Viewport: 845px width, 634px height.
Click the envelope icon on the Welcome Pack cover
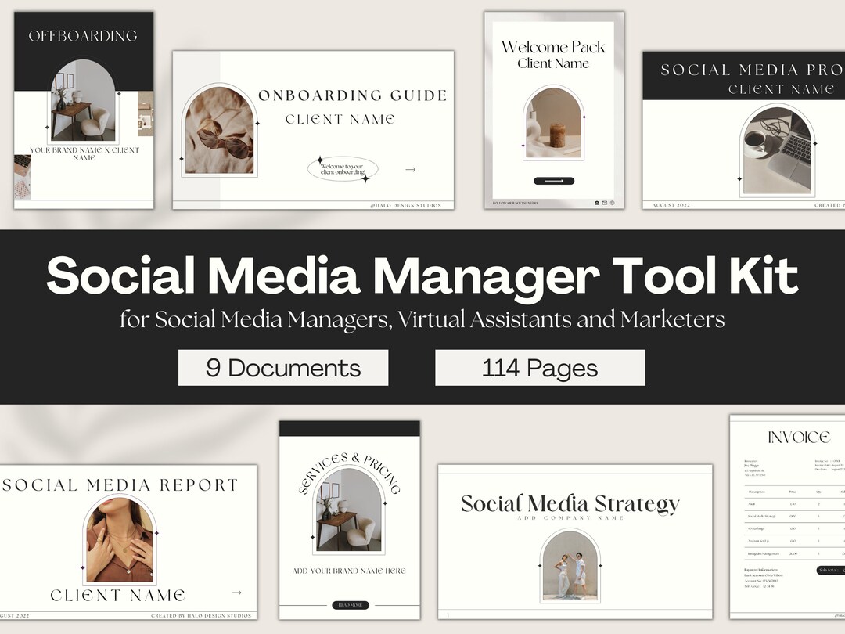[x=605, y=203]
